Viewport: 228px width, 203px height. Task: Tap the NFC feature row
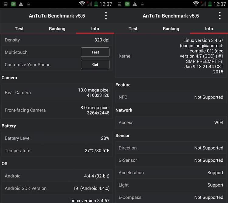pyautogui.click(x=171, y=97)
